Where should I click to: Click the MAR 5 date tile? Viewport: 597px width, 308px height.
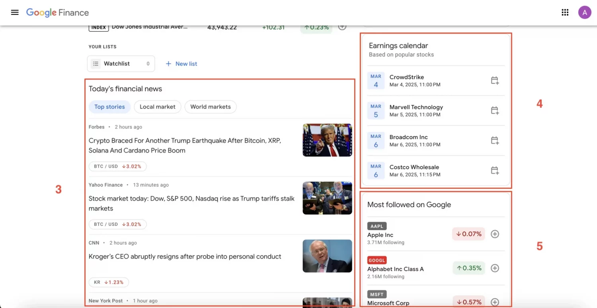(x=376, y=110)
